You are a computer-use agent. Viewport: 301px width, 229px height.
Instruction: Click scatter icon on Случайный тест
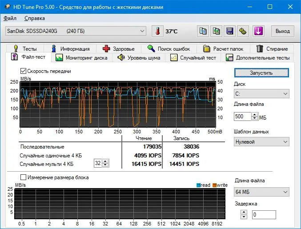coord(174,58)
